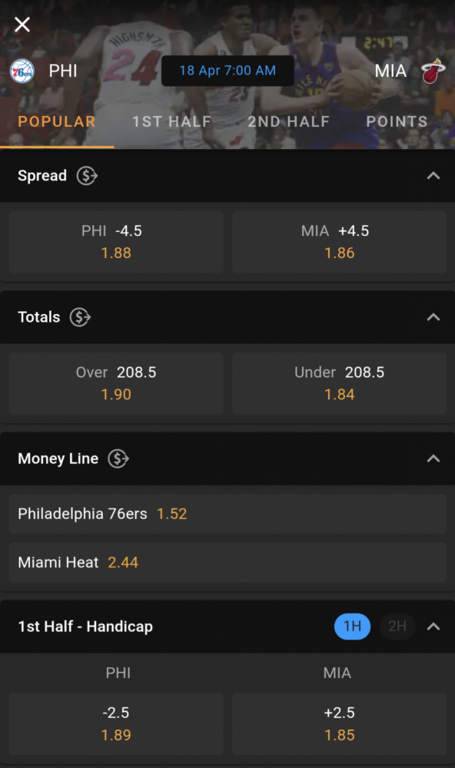Select Over 208.5 at 1.90

click(x=116, y=383)
